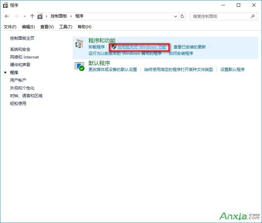The height and width of the screenshot is (223, 262).
Task: Click the forward navigation arrow
Action: coord(16,16)
